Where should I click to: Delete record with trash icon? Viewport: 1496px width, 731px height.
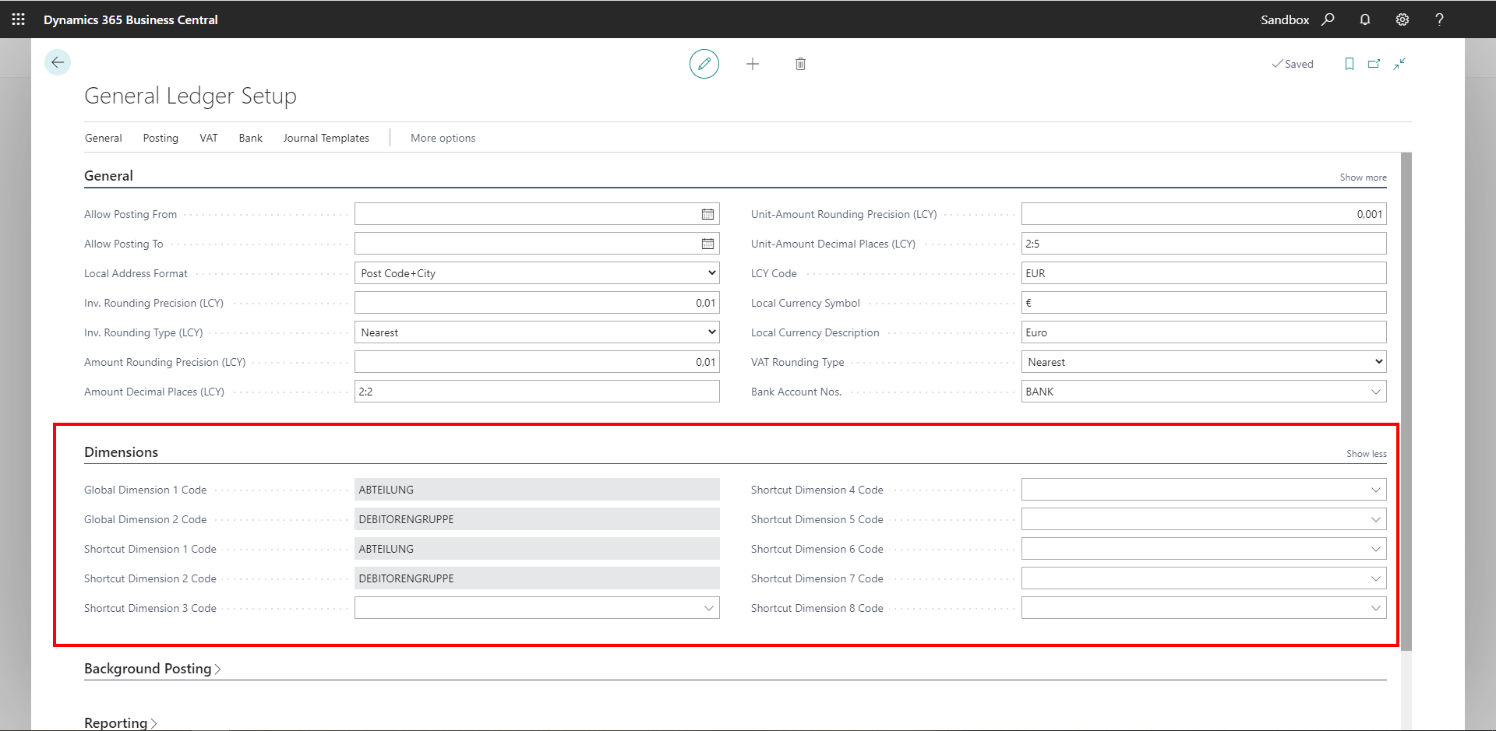[x=800, y=64]
